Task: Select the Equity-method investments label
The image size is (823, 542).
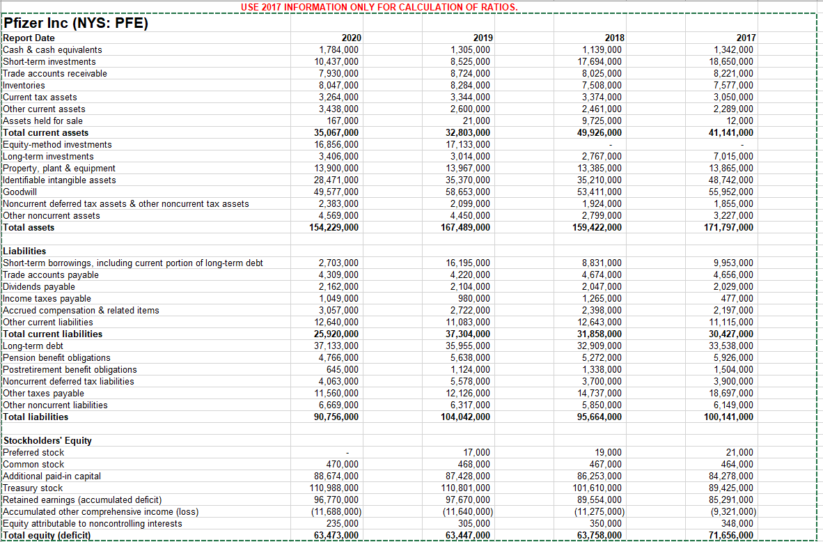Action: point(57,144)
